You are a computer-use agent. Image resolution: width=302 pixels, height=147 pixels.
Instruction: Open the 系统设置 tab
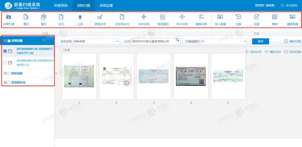[x=106, y=6]
